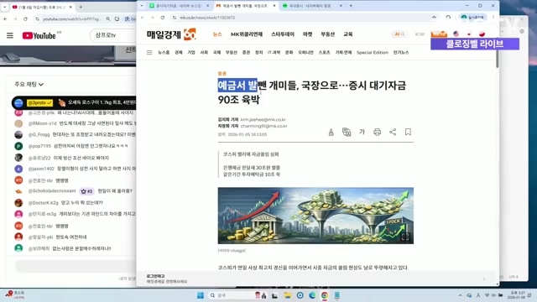537x302 pixels.
Task: Click the chat message from @Schokoladecroissant
Action: (74, 191)
